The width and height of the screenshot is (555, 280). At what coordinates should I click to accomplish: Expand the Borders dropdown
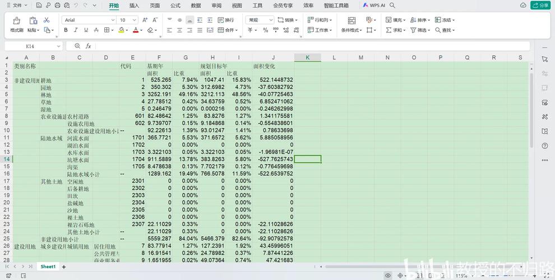click(112, 30)
